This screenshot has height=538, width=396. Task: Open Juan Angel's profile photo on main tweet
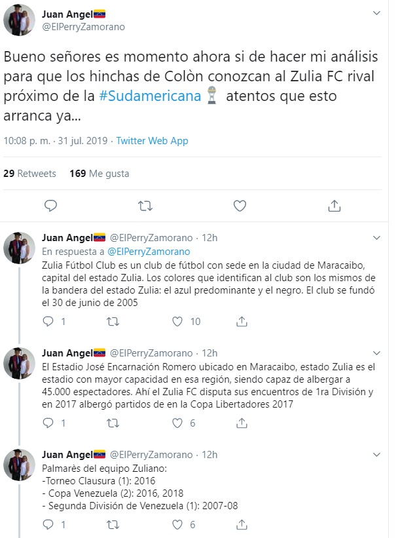19,20
